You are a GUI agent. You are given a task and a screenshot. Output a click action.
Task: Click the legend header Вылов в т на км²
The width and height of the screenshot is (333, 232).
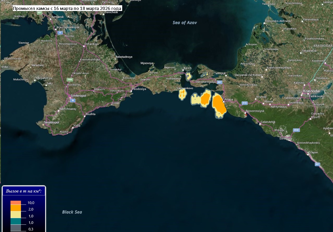24,191
